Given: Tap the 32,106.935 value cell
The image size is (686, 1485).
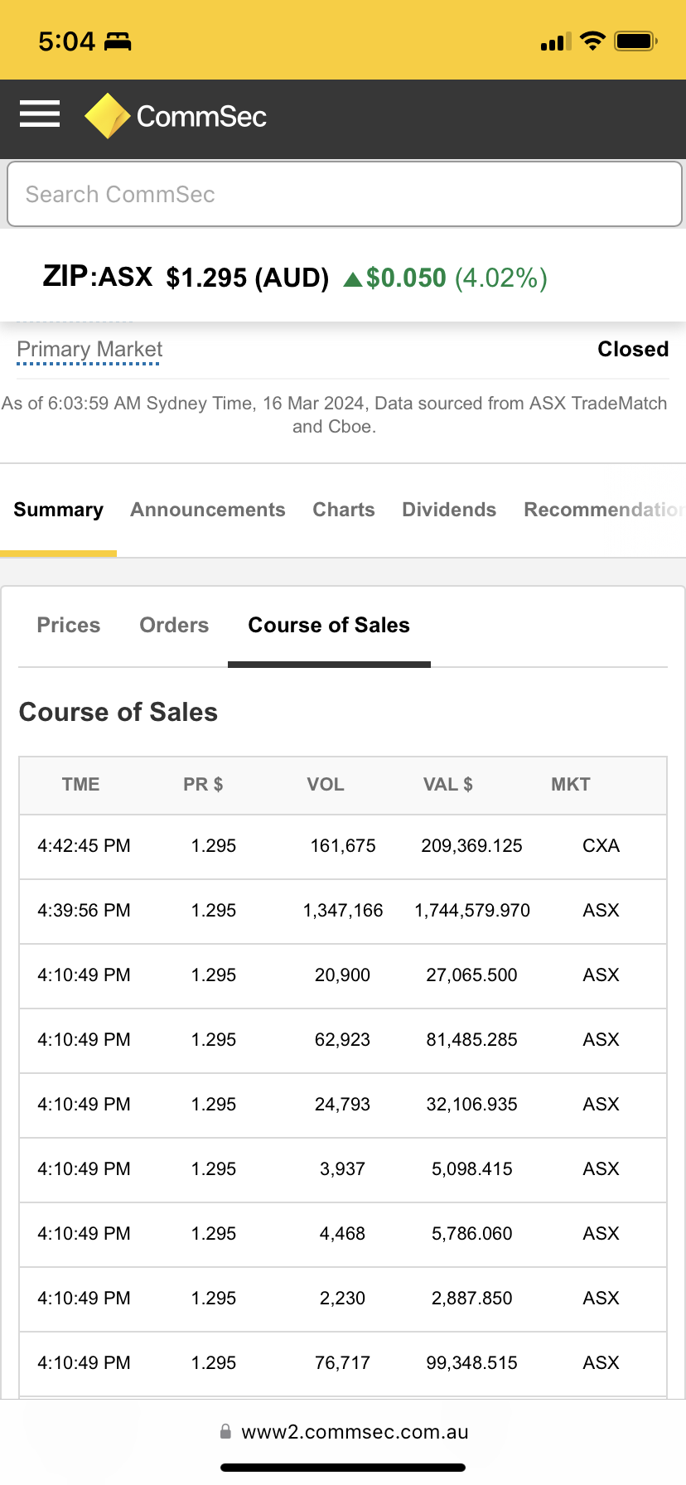Looking at the screenshot, I should tap(472, 1105).
